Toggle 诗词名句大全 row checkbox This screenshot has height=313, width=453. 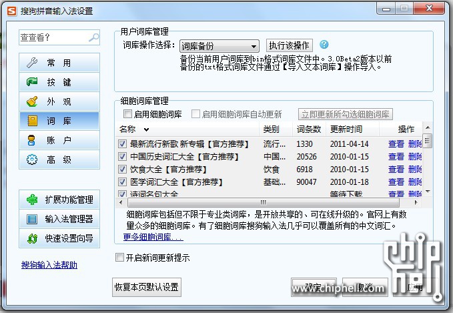(122, 194)
